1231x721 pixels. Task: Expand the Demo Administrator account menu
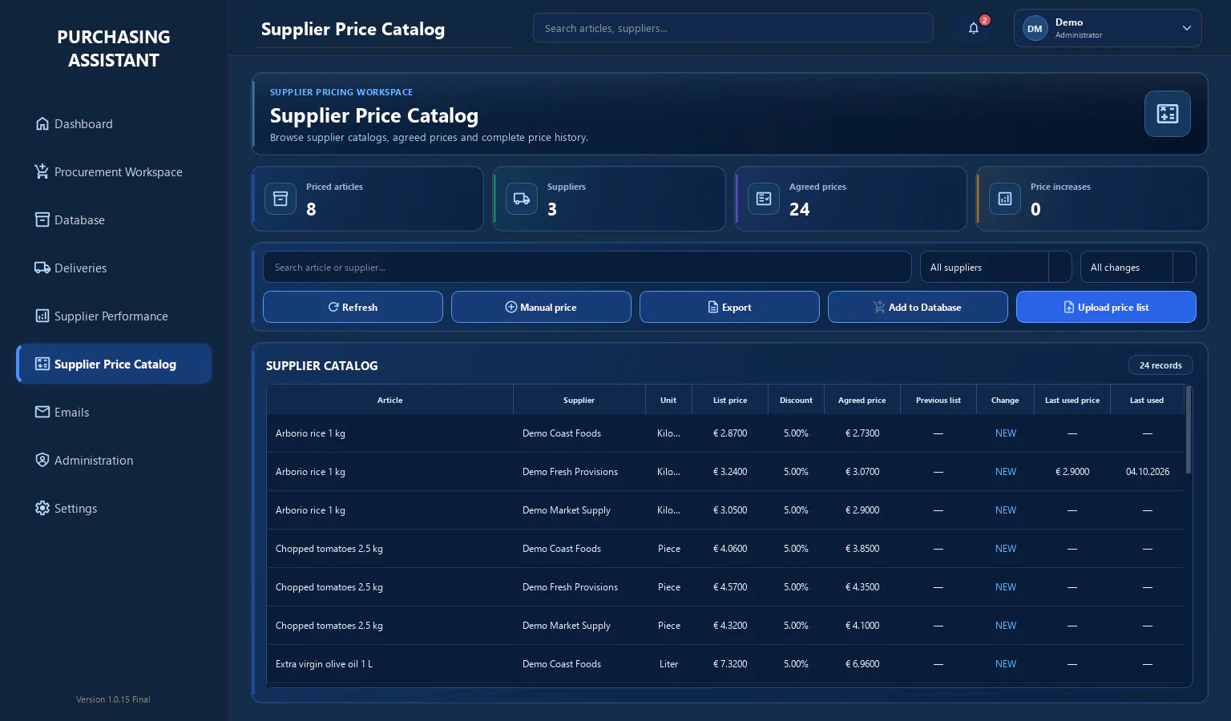click(1108, 28)
